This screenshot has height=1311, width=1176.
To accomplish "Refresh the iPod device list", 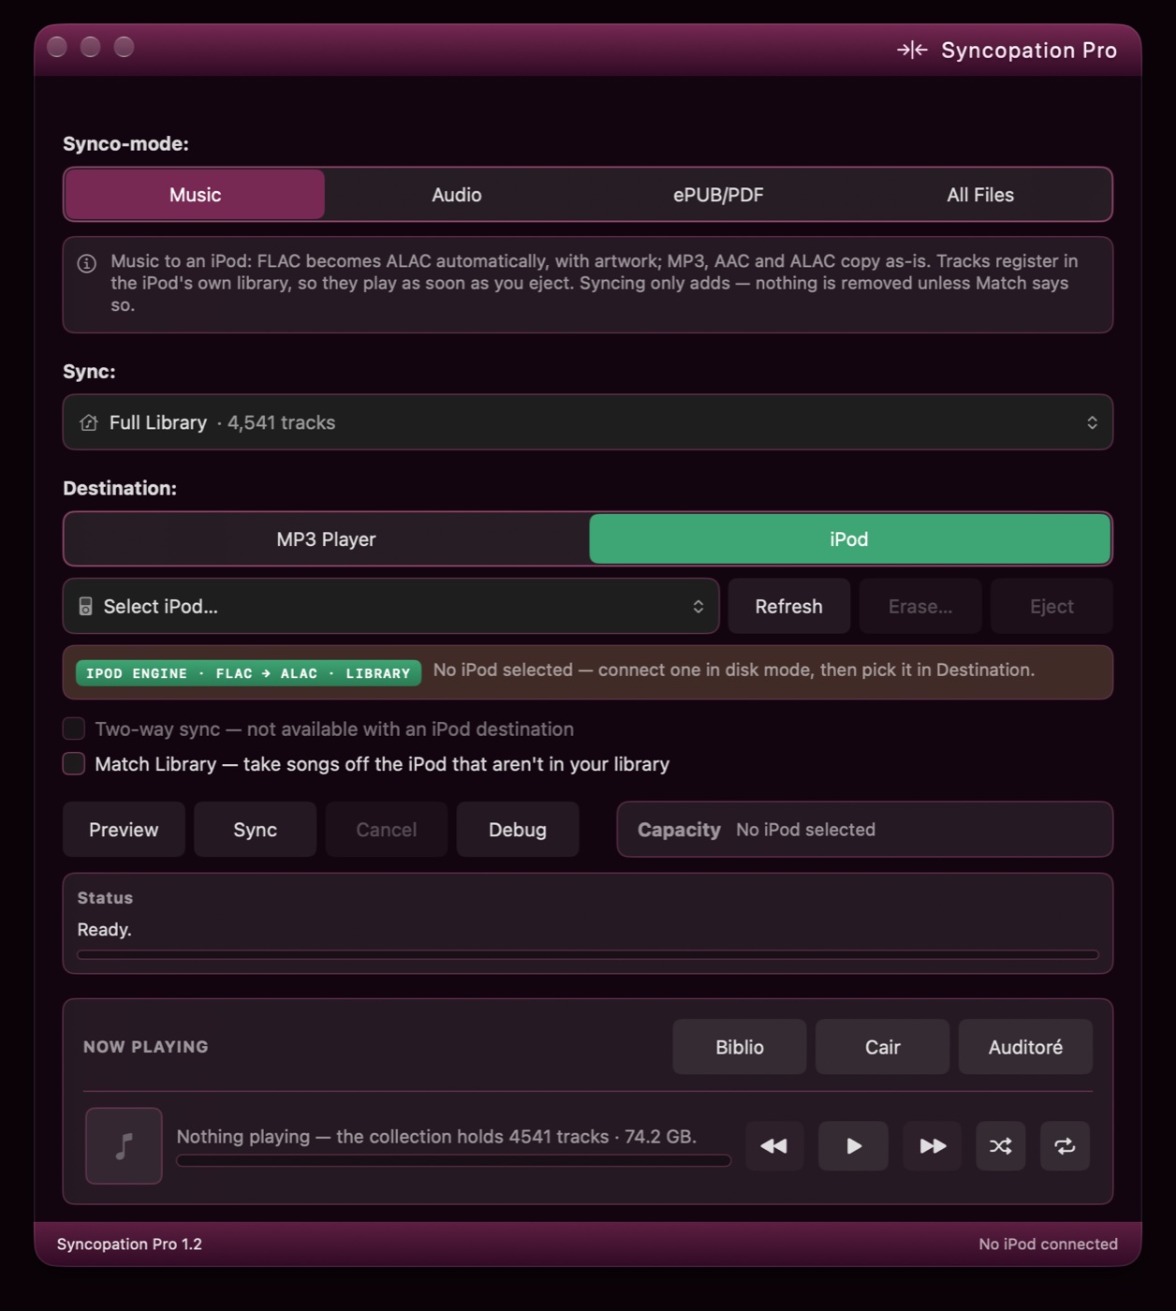I will click(789, 607).
